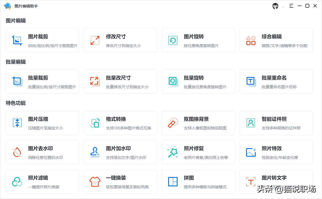Click the user avatar in the title bar
Viewport: 322px width, 199px height.
pyautogui.click(x=275, y=6)
